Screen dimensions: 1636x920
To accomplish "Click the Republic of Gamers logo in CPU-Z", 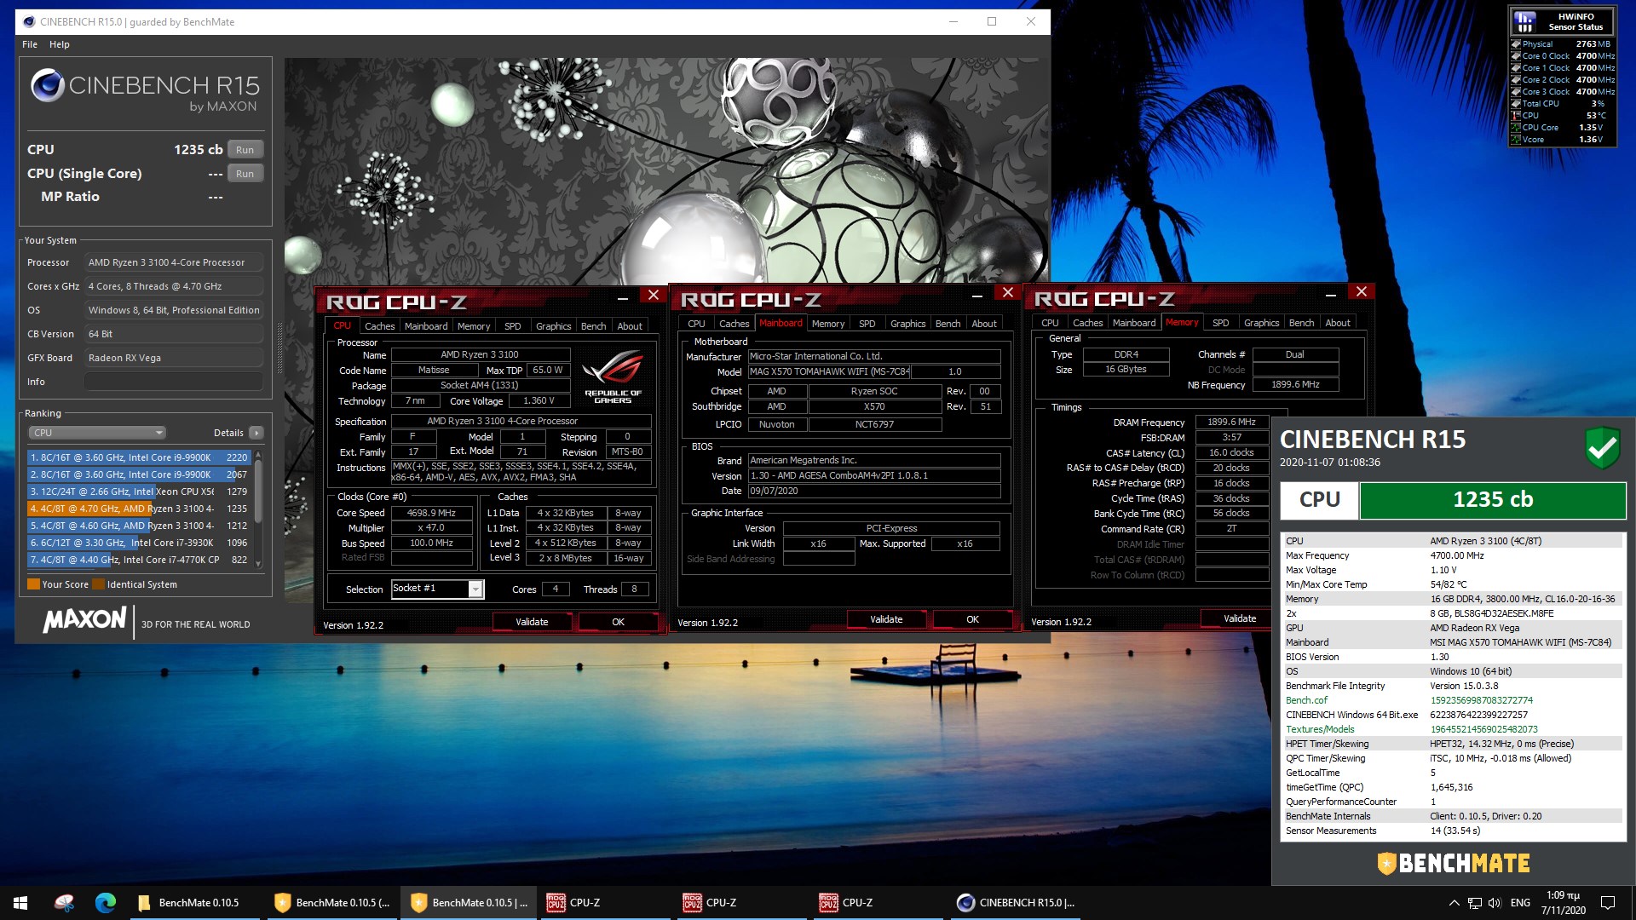I will (x=613, y=376).
